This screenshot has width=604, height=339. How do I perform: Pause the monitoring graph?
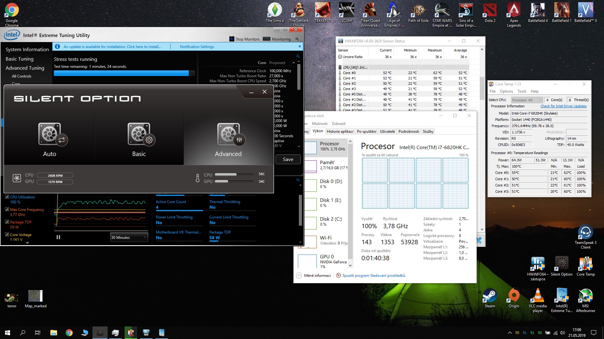(x=58, y=237)
